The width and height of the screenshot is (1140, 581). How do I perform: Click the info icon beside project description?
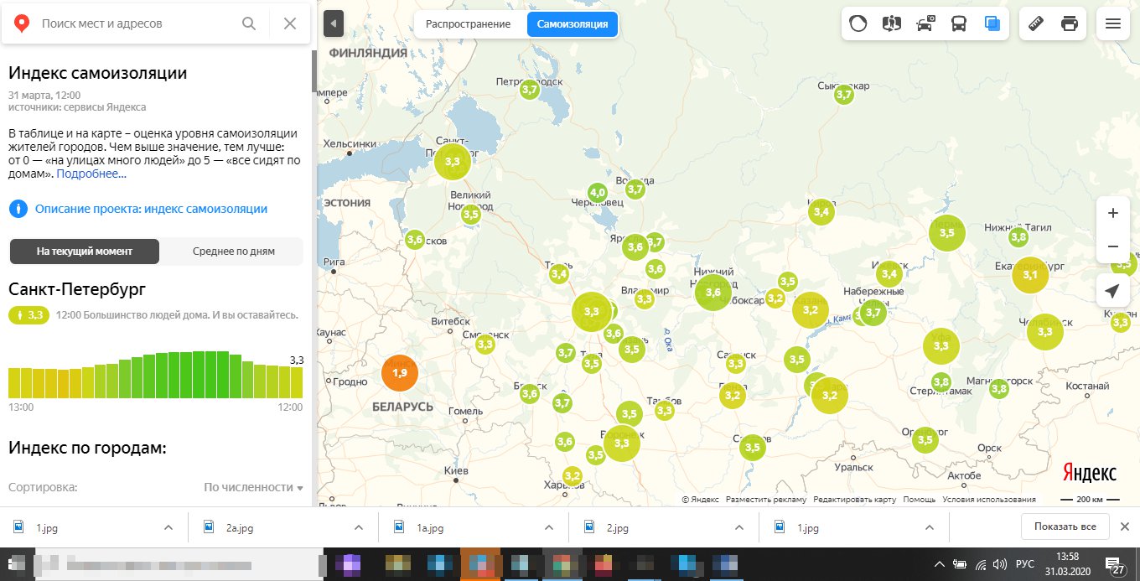18,209
